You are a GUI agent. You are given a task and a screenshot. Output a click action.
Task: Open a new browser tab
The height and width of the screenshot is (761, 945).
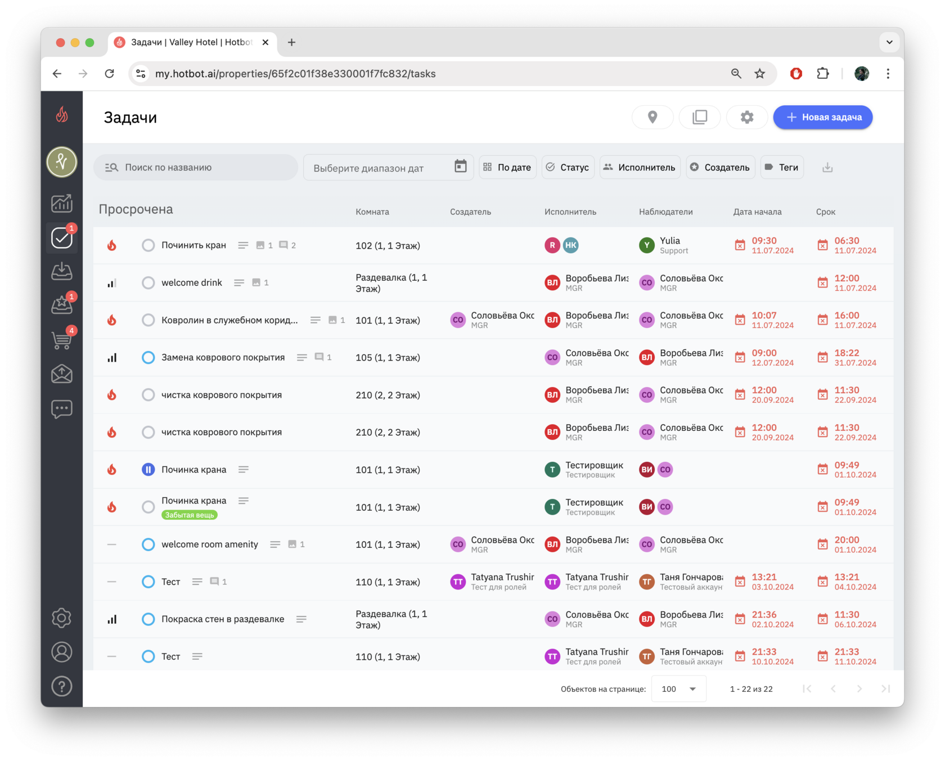point(291,42)
